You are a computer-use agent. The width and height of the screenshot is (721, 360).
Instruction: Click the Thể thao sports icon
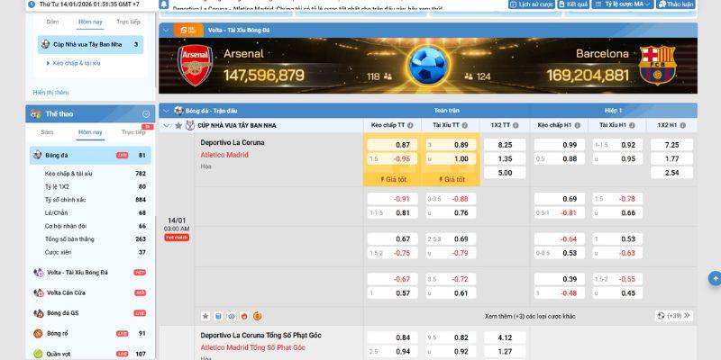pos(36,114)
